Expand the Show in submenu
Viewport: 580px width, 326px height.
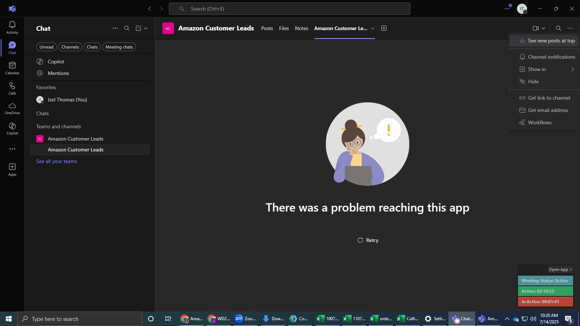[x=544, y=69]
